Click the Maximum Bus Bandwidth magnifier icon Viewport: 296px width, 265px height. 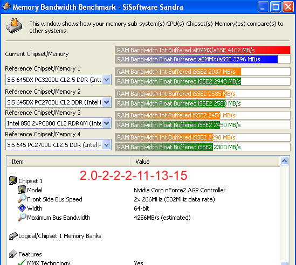22,217
